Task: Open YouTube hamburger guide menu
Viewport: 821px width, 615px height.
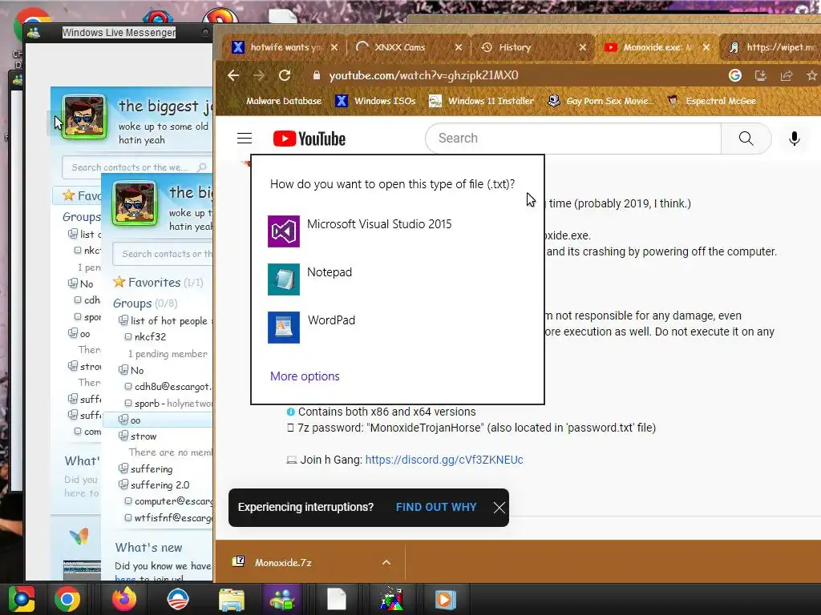Action: 245,138
